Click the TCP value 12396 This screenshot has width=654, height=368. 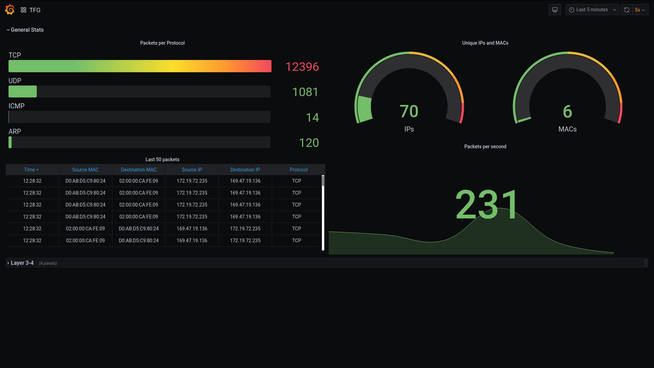(x=302, y=67)
